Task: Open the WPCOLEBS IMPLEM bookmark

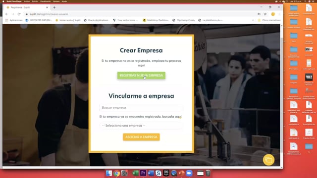Action: [39, 20]
